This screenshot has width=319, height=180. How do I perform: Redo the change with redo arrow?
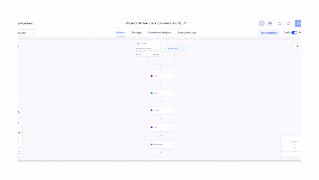(x=288, y=23)
